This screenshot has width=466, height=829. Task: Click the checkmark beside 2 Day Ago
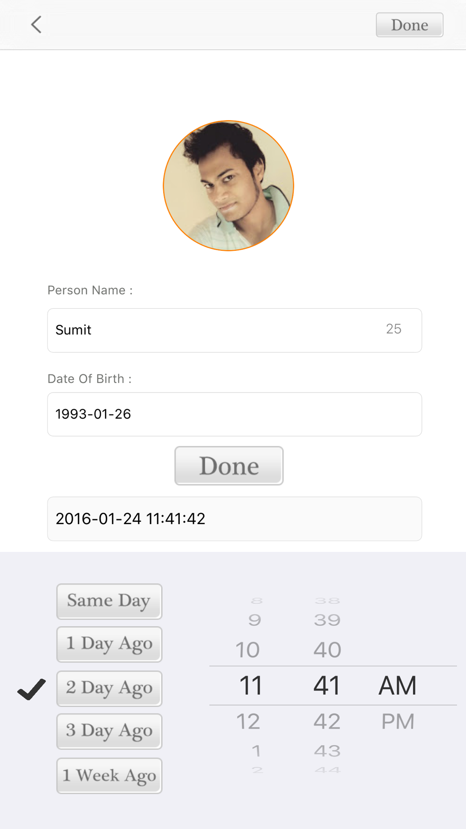click(x=32, y=689)
